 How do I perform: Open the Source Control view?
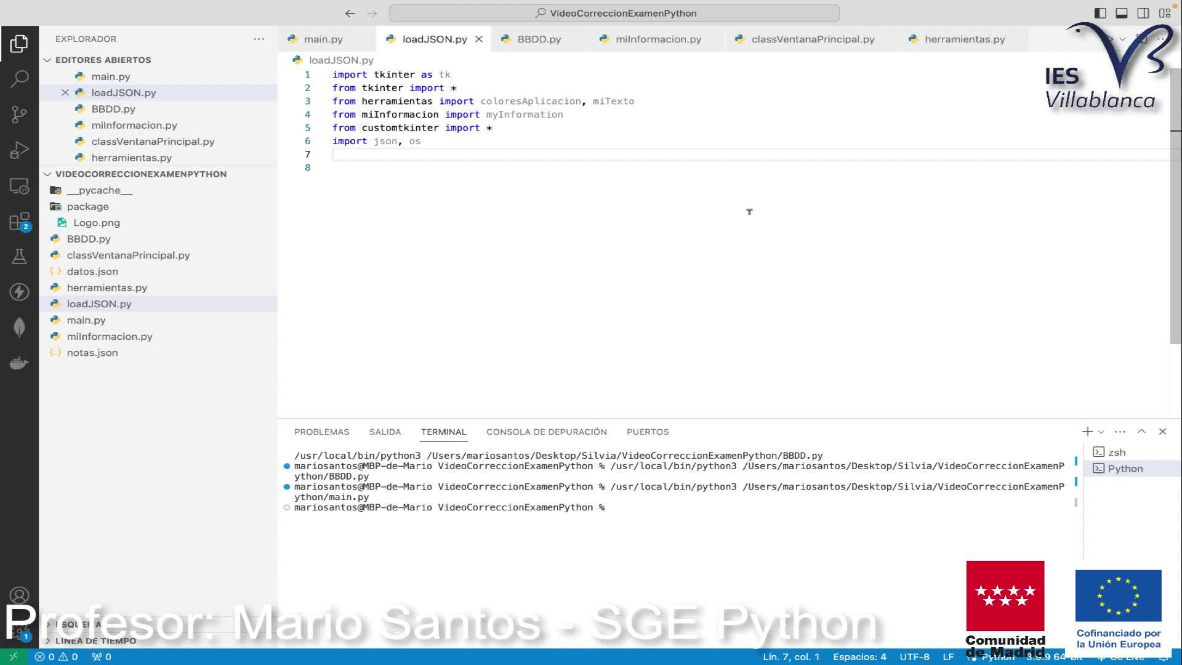[19, 115]
